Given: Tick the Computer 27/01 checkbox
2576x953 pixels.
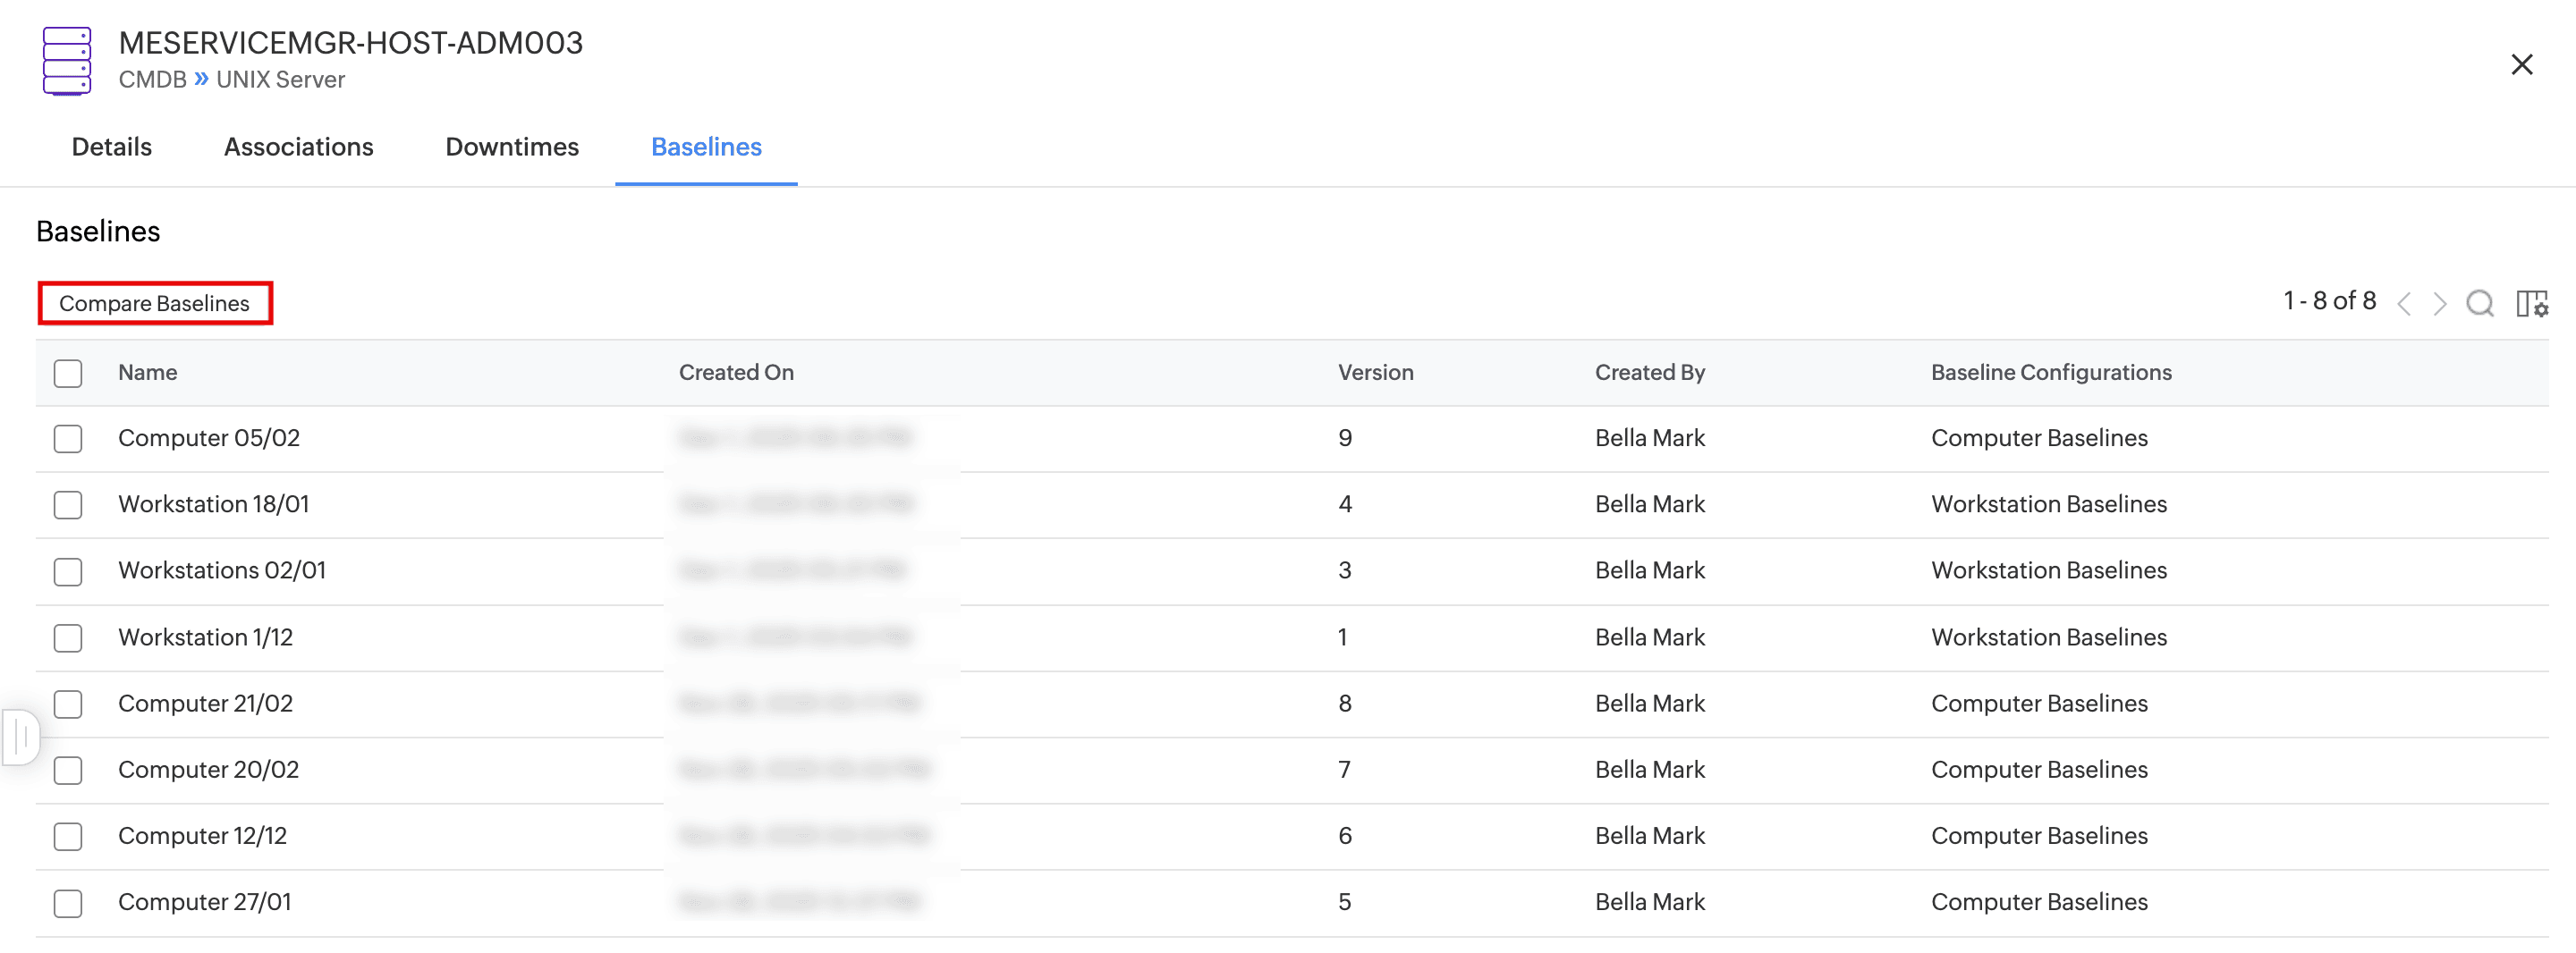Looking at the screenshot, I should pos(68,903).
